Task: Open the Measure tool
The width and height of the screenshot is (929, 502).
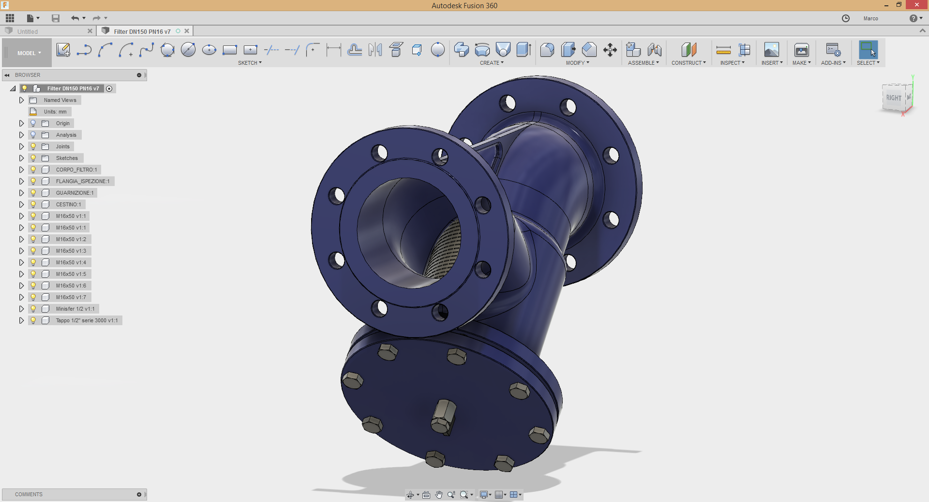Action: point(723,50)
